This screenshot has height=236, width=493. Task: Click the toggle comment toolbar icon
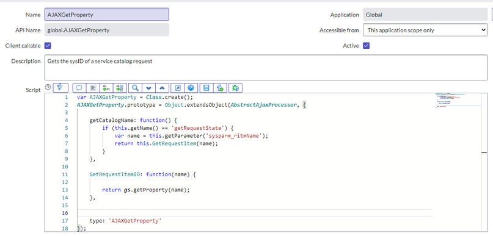79,88
